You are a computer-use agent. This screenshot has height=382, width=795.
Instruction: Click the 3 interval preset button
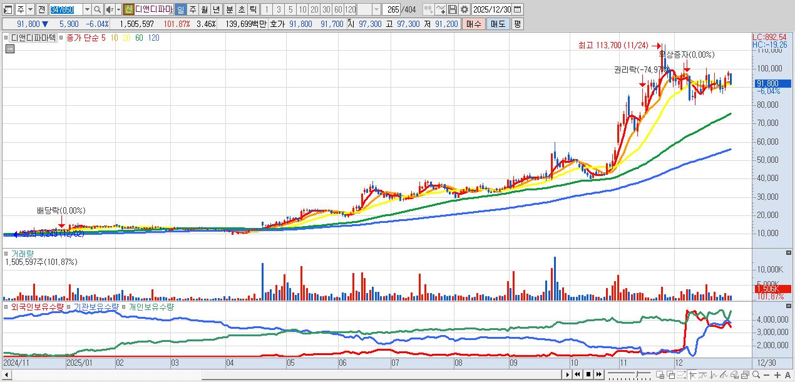tap(279, 9)
